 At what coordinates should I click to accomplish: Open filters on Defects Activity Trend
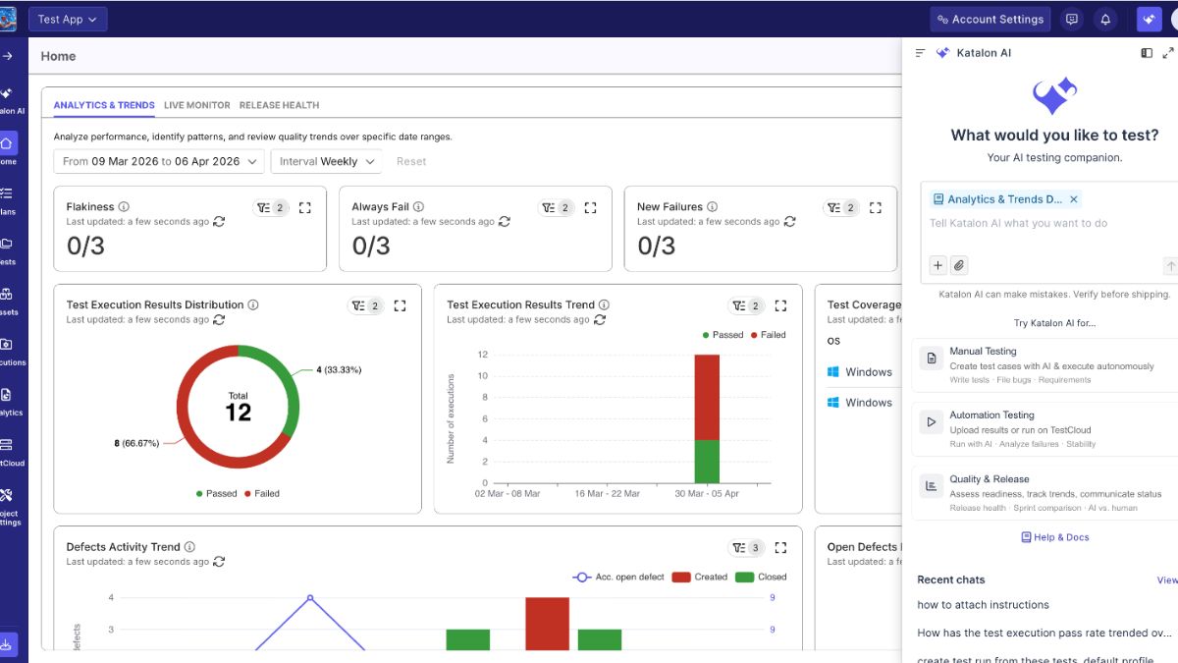coord(747,548)
